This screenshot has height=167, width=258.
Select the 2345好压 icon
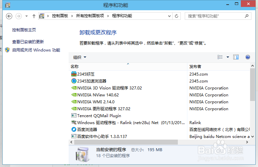(74, 74)
